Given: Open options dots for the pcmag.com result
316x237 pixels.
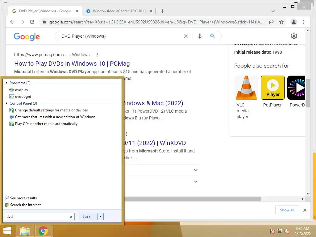Looking at the screenshot, I should click(x=97, y=55).
